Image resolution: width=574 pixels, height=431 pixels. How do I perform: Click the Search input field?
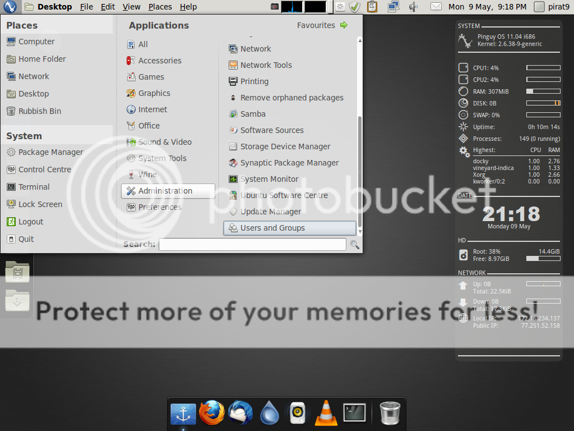[252, 245]
